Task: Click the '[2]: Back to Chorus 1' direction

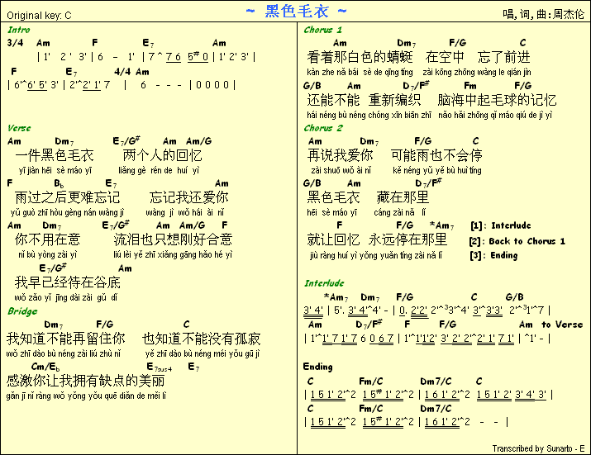Action: tap(517, 241)
